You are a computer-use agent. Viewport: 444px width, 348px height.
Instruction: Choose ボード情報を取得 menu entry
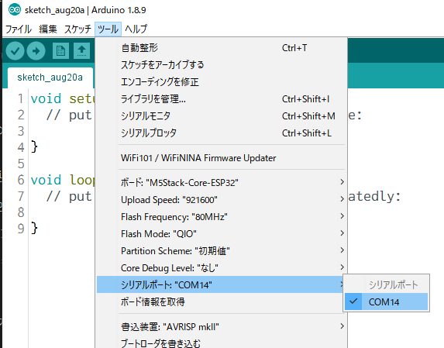pyautogui.click(x=221, y=301)
